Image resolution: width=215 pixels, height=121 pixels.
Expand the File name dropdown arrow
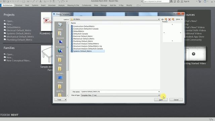[159, 92]
